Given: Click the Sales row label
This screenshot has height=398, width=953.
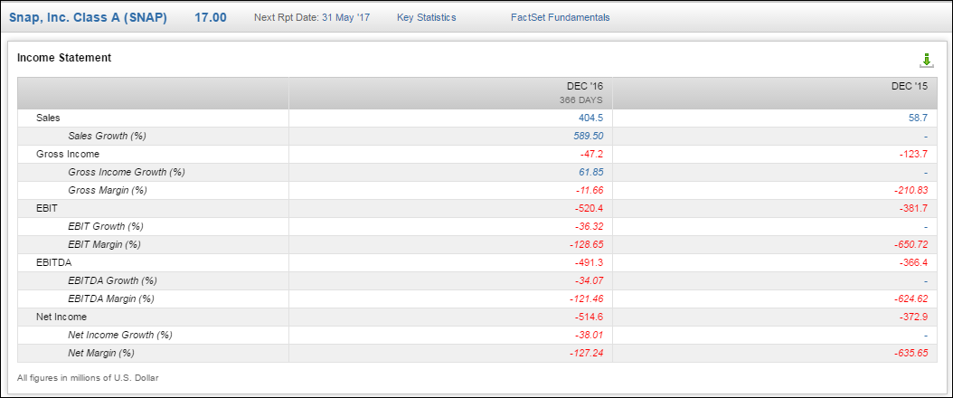Looking at the screenshot, I should click(x=49, y=118).
